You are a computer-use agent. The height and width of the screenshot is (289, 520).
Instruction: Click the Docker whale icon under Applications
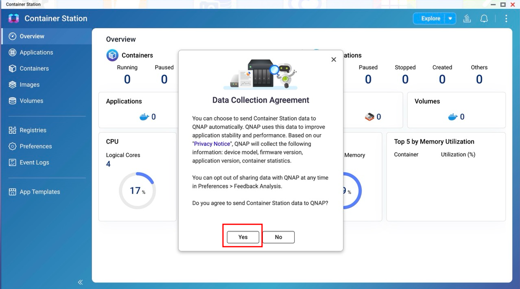[144, 117]
